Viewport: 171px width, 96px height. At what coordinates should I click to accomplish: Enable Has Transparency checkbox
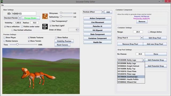click(x=50, y=21)
